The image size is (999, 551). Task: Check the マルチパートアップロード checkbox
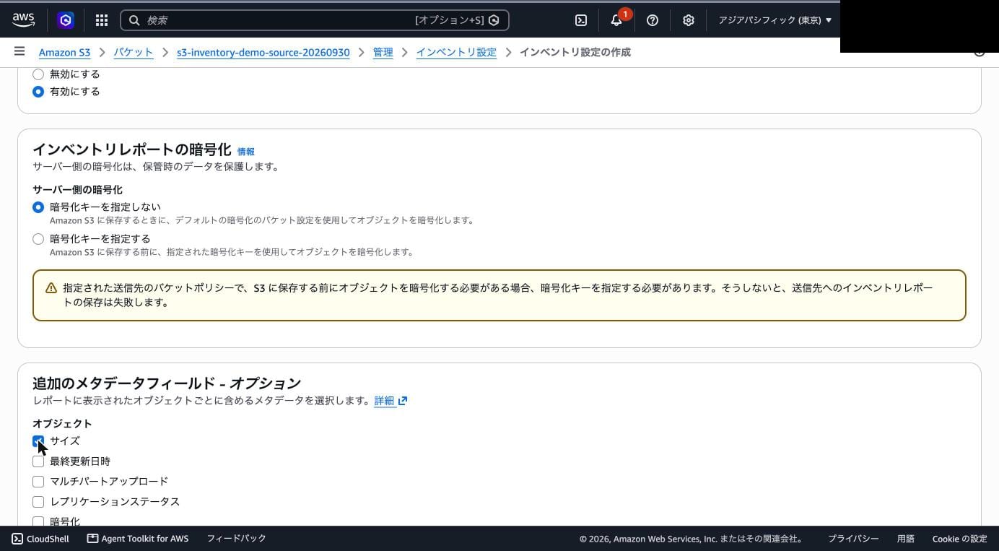[38, 482]
